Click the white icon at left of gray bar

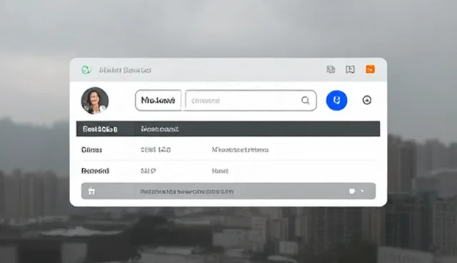click(91, 192)
